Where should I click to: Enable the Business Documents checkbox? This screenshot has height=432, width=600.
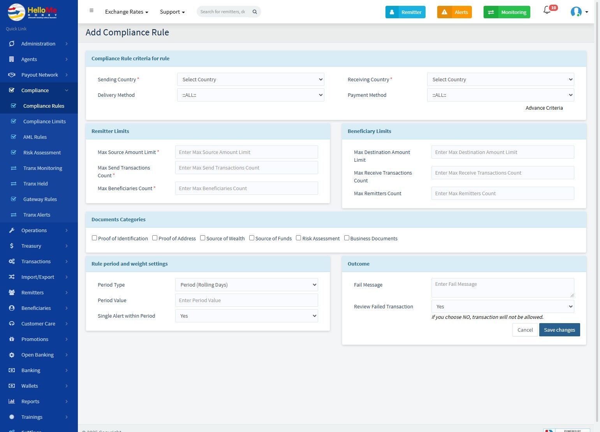[347, 238]
